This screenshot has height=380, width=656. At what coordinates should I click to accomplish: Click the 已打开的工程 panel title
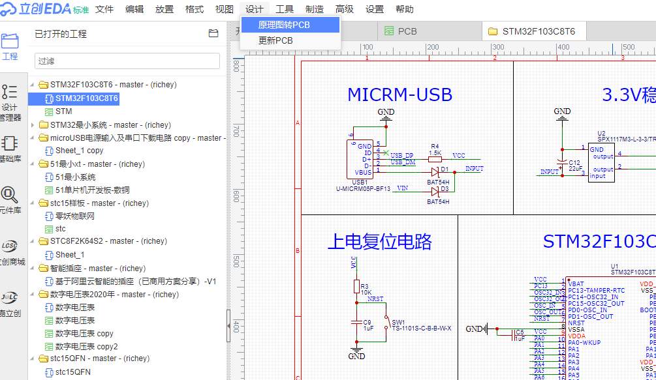(x=61, y=34)
